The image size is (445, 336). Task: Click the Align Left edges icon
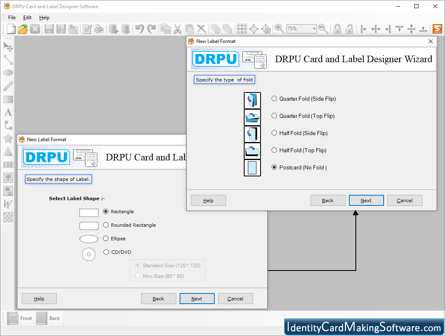tap(364, 29)
